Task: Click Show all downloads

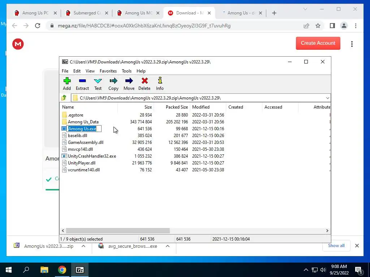Action: pyautogui.click(x=336, y=246)
